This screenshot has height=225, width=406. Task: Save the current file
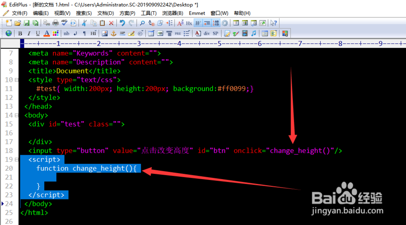click(x=26, y=23)
